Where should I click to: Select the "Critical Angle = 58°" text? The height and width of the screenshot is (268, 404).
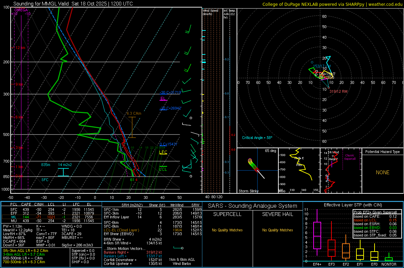tap(257, 138)
